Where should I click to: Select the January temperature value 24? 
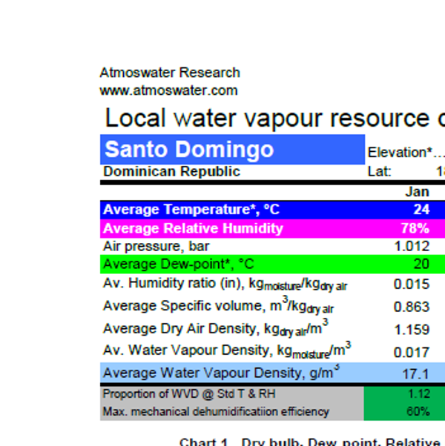421,210
